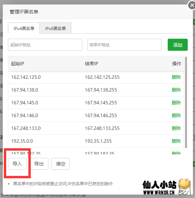Focus the 结束IP地址 input field

coord(124,45)
